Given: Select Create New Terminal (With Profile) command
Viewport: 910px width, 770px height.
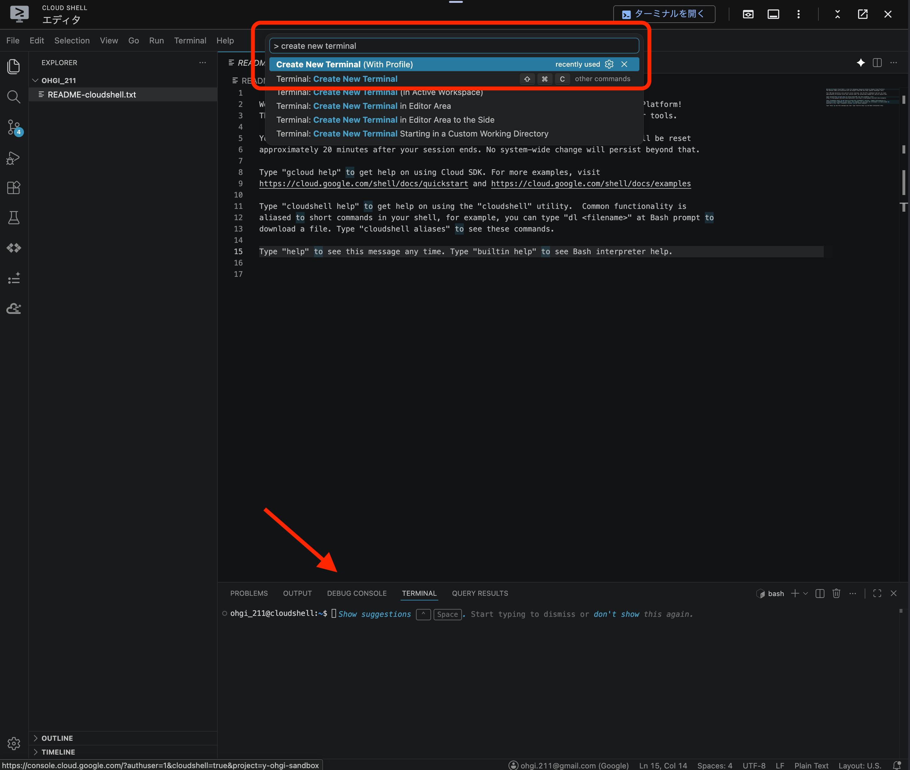Looking at the screenshot, I should [454, 64].
